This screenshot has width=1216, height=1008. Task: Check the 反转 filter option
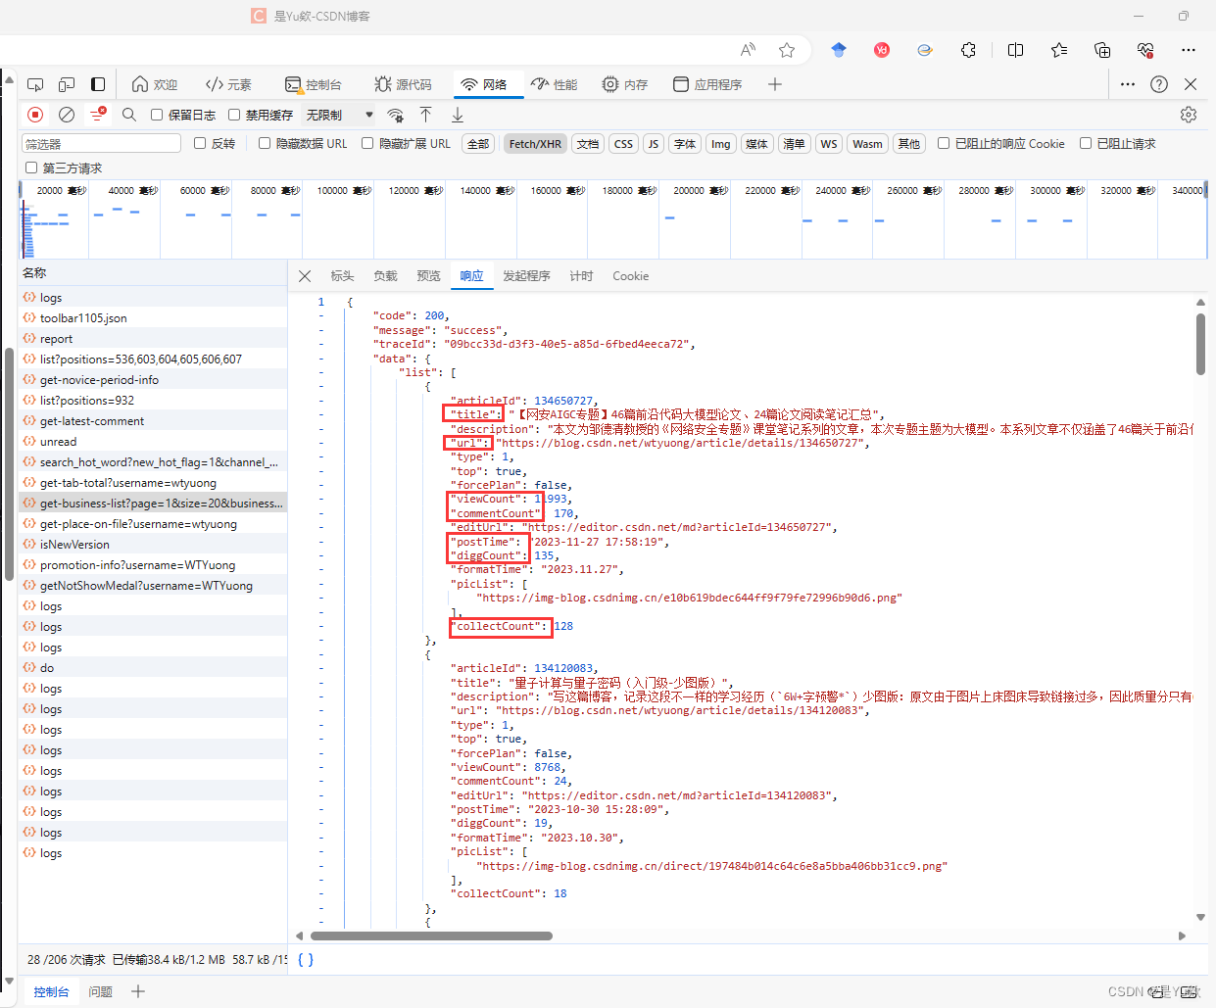tap(200, 143)
